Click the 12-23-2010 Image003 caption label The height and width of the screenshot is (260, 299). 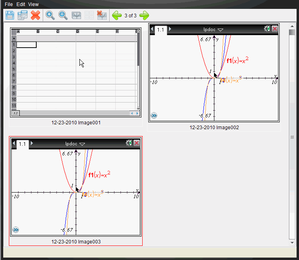pyautogui.click(x=76, y=242)
